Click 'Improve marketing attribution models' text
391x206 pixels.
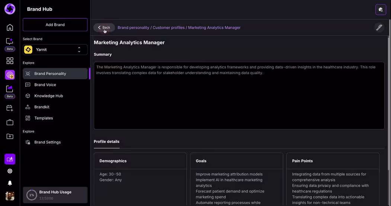(x=229, y=174)
